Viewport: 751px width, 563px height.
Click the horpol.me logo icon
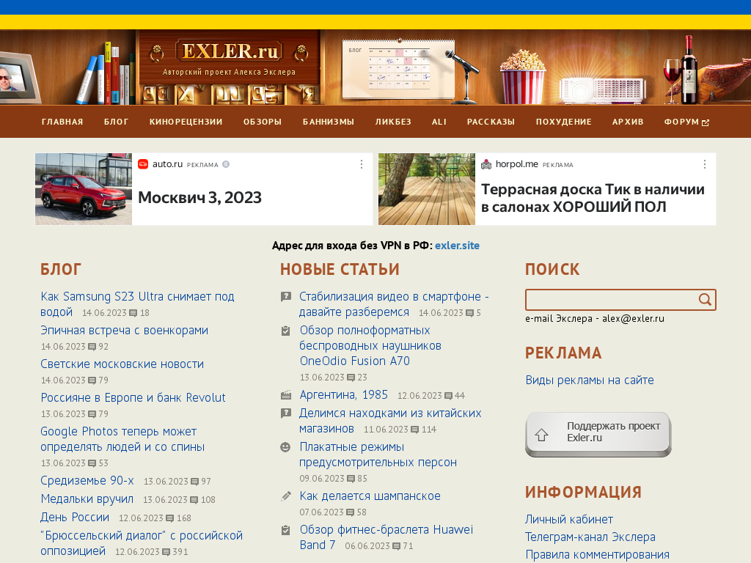(486, 164)
